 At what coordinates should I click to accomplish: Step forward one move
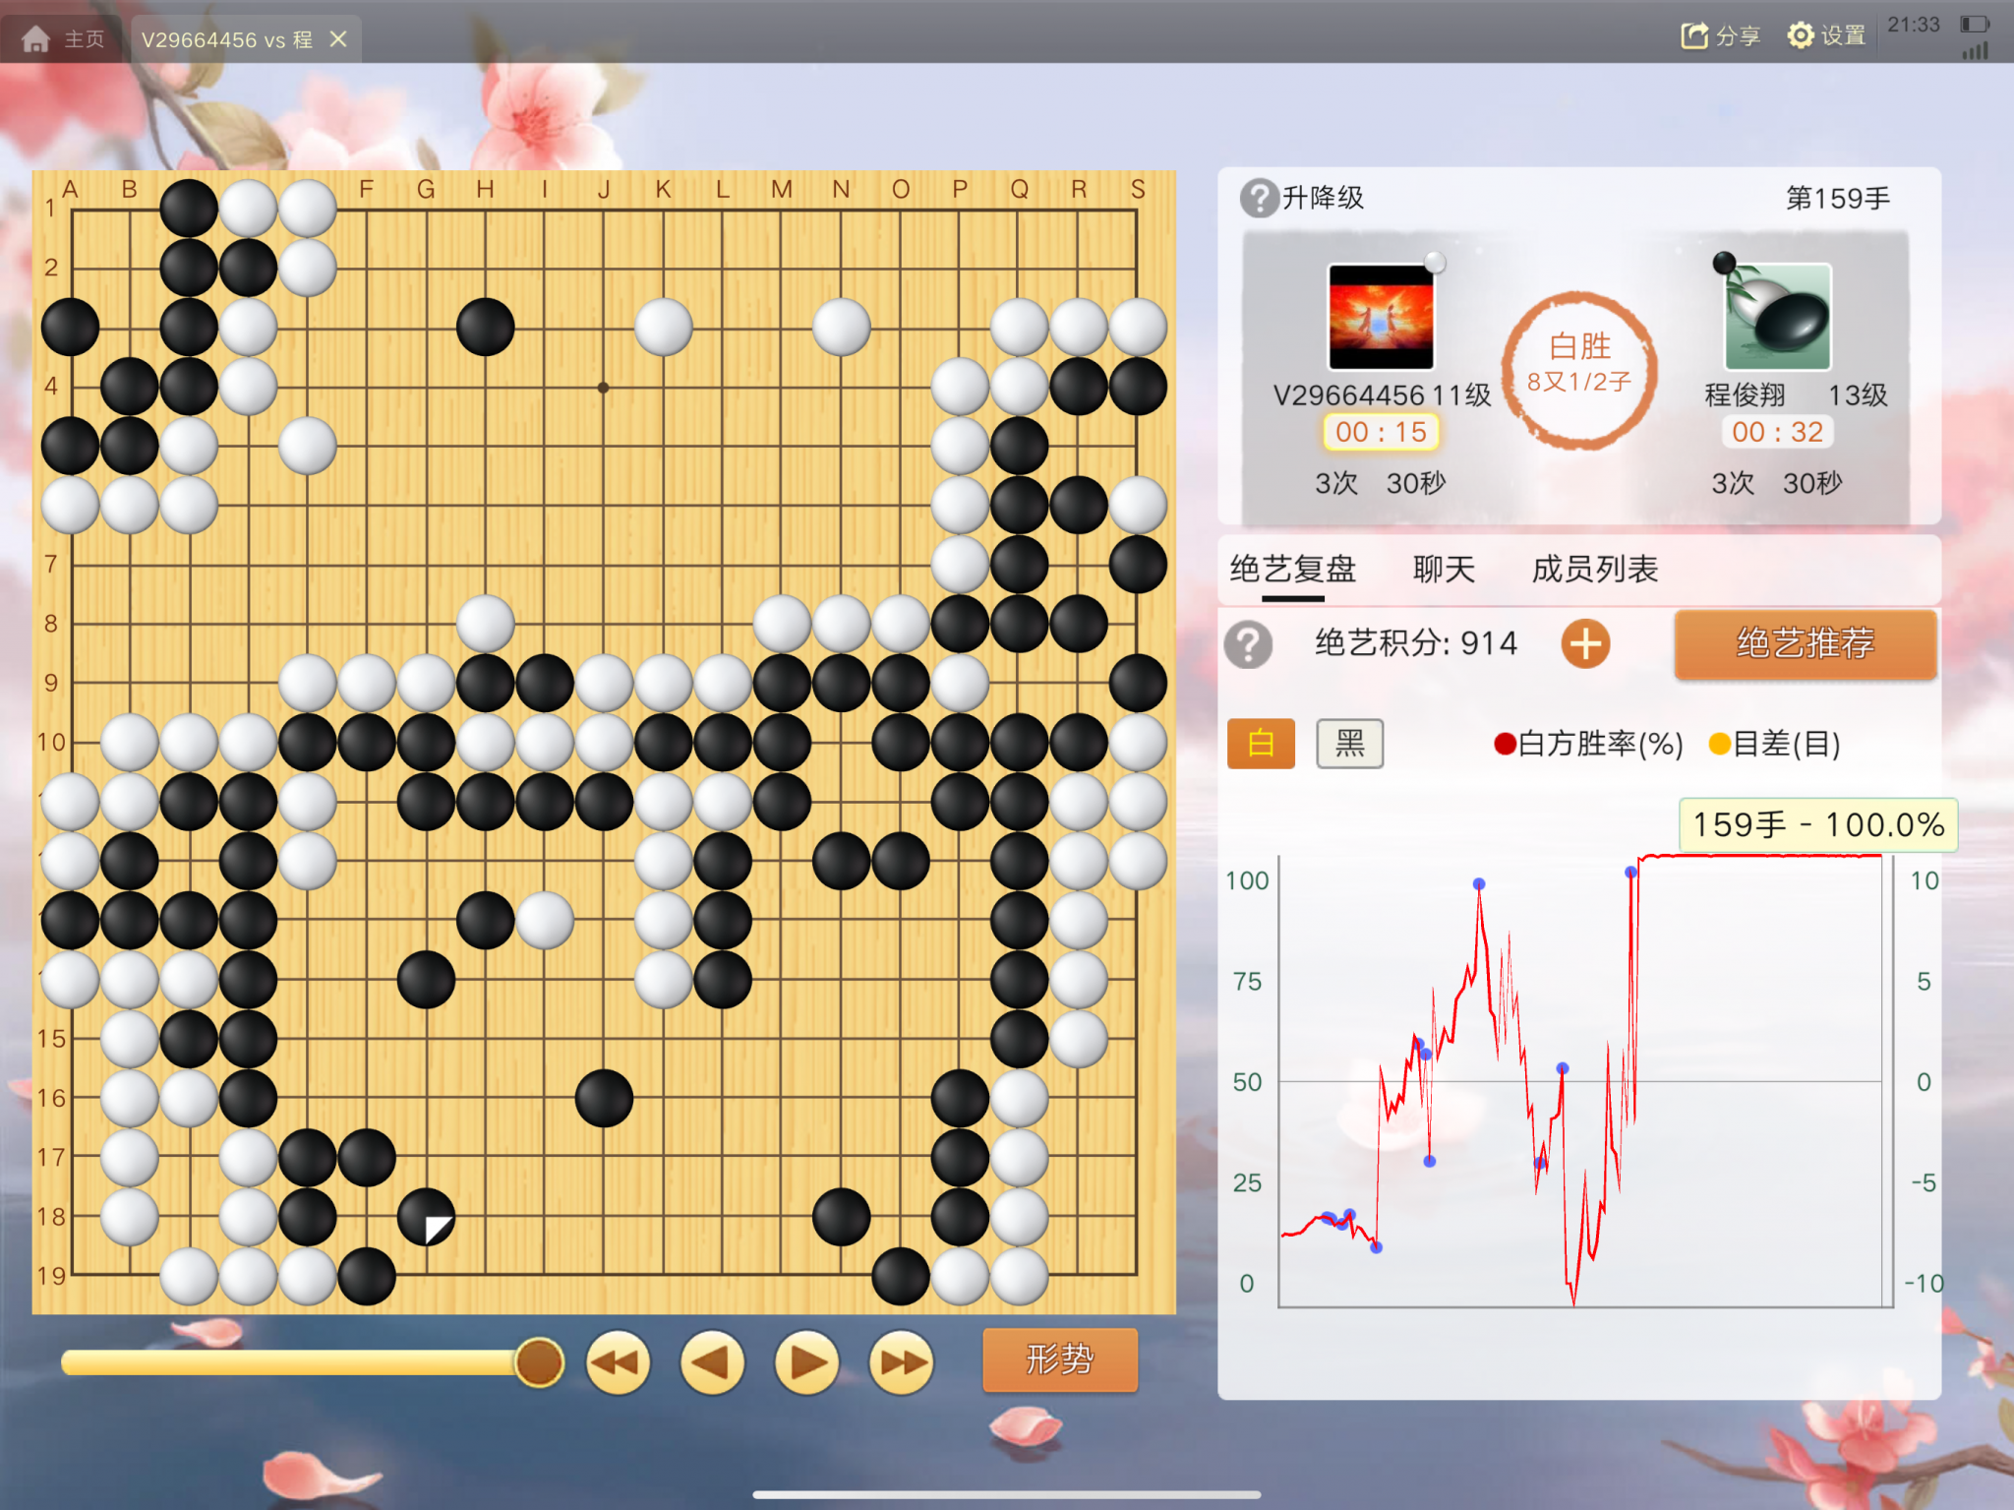[x=806, y=1362]
